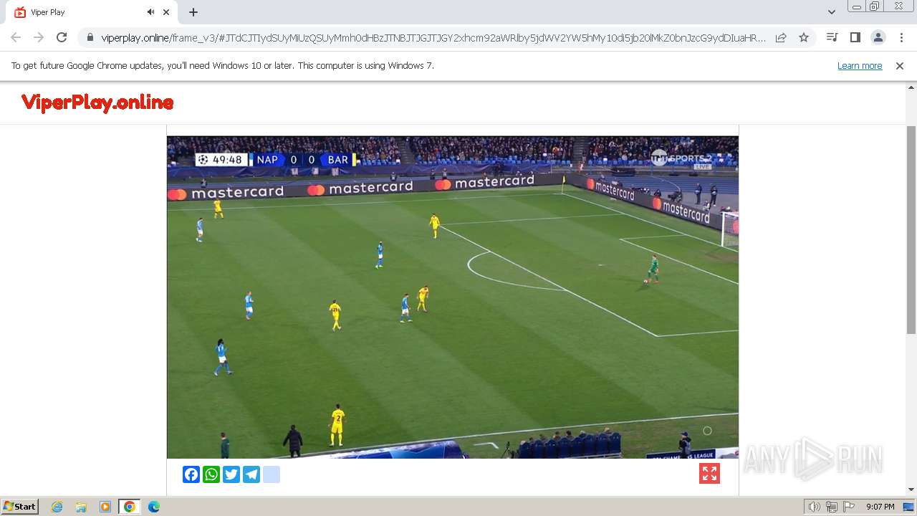Launch Internet Explorer from taskbar

57,507
